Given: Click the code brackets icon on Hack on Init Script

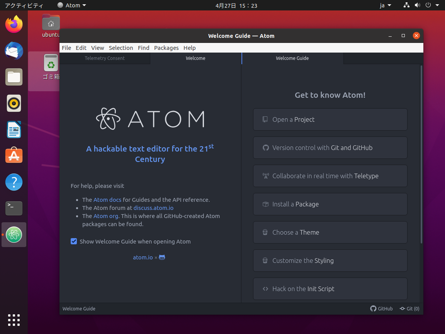Looking at the screenshot, I should click(x=265, y=288).
